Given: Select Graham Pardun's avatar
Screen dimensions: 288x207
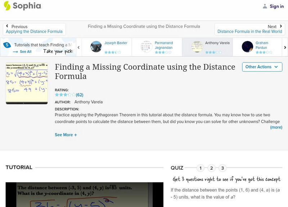Looking at the screenshot, I should pyautogui.click(x=247, y=47).
